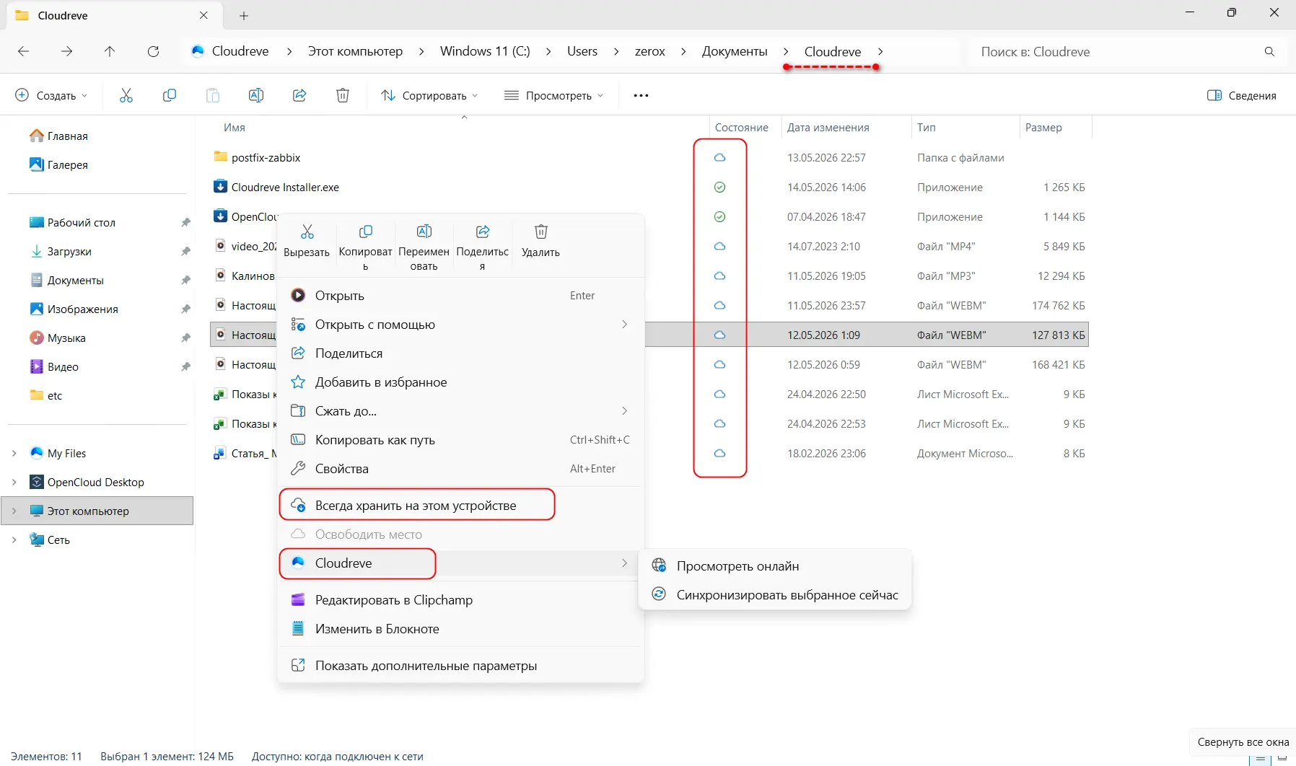Go back with the left arrow
The height and width of the screenshot is (766, 1296).
[x=23, y=51]
